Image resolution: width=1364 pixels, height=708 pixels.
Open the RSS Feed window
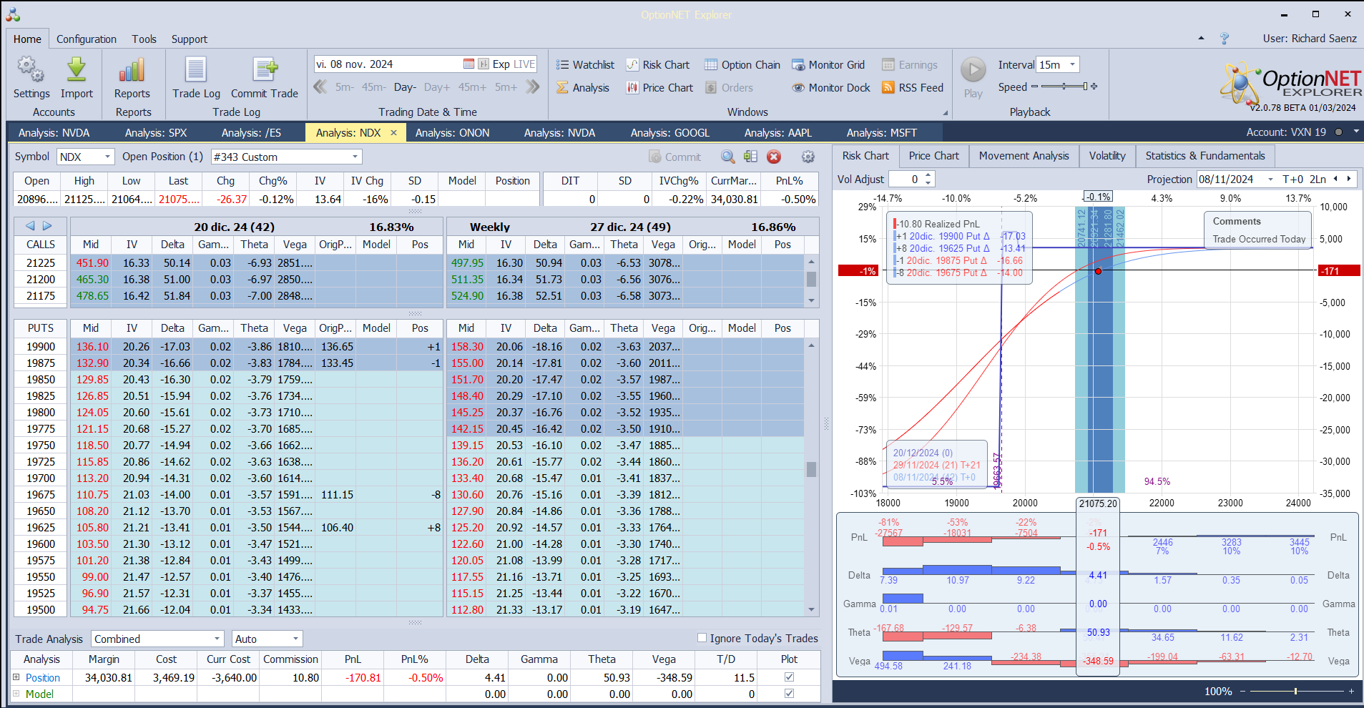[913, 87]
